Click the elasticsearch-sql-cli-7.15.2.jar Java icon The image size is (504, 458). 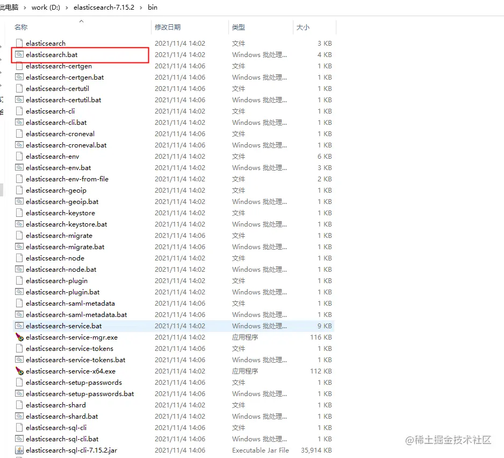pos(19,450)
